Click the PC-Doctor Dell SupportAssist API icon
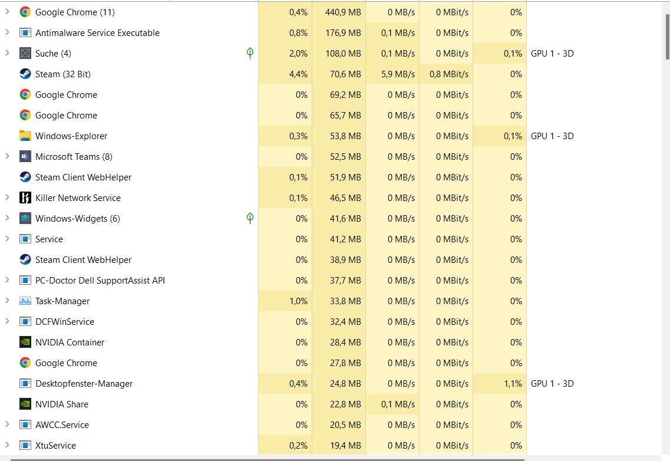 [x=25, y=280]
